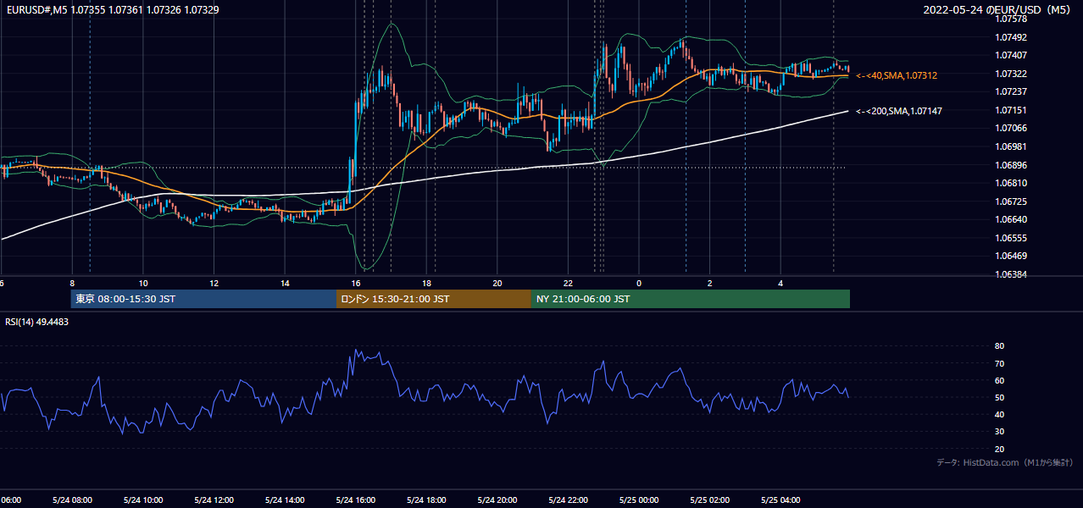Viewport: 1083px width, 508px height.
Task: Click hour label 18 under the price chart
Action: coord(426,283)
